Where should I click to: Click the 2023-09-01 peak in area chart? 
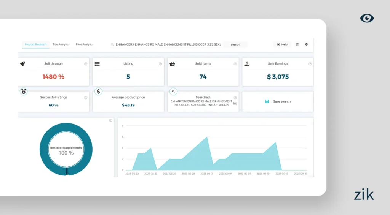pyautogui.click(x=207, y=137)
